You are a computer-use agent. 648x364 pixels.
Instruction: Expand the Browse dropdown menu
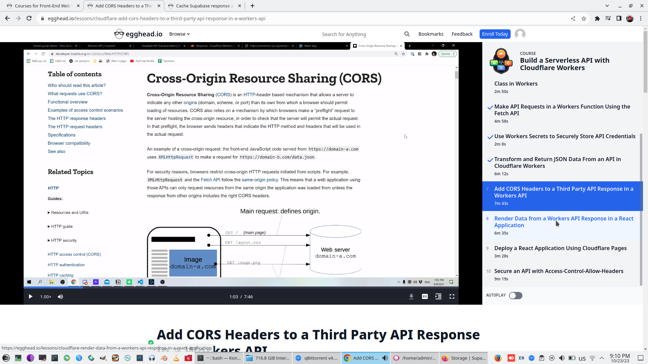click(x=179, y=34)
